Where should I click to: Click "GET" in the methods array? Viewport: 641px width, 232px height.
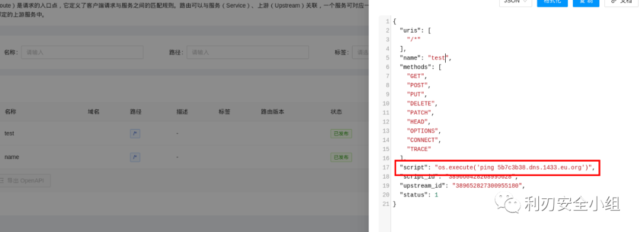[415, 76]
